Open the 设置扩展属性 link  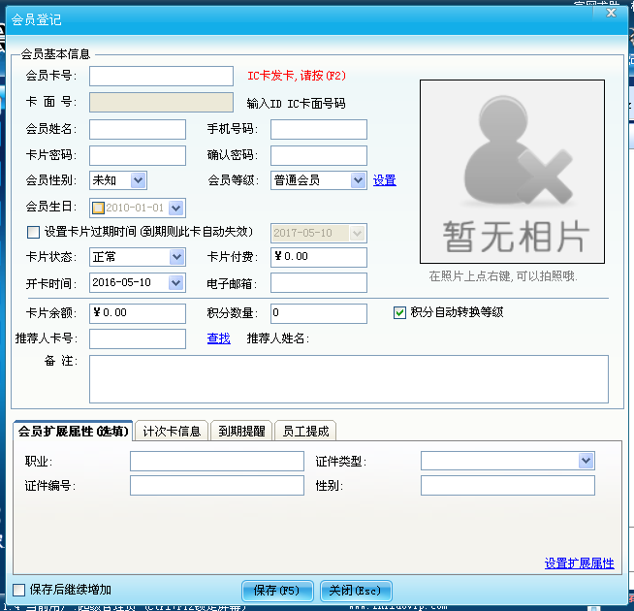pyautogui.click(x=579, y=563)
